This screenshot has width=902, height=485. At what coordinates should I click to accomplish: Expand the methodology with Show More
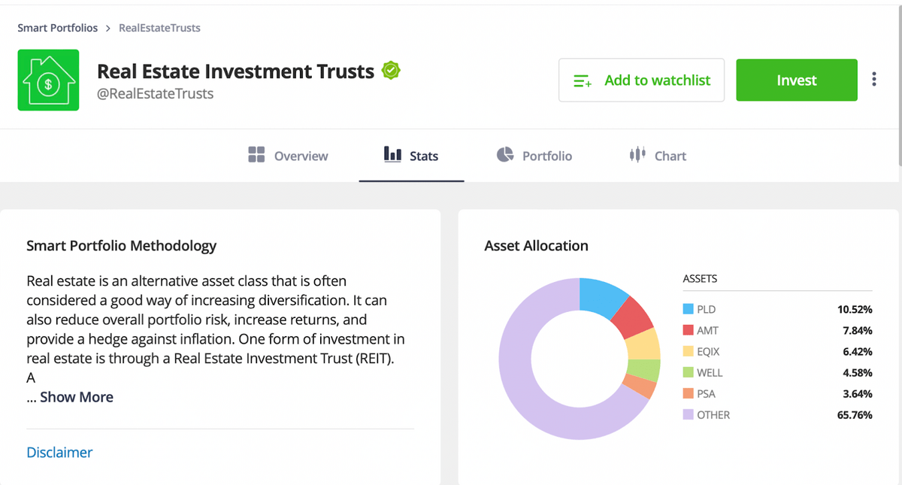77,397
